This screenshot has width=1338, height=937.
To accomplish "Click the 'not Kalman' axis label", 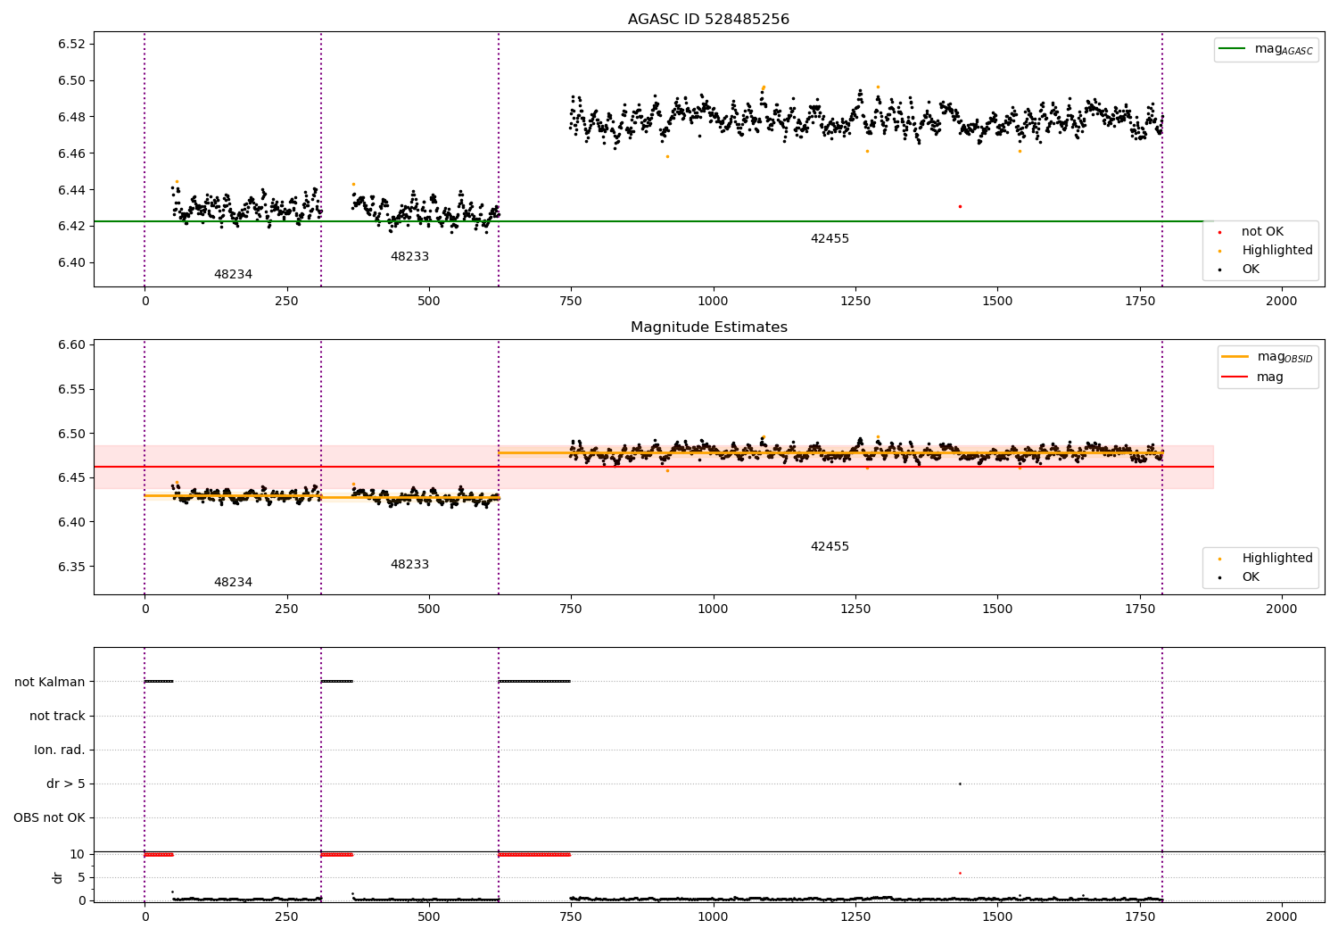I will coord(50,683).
